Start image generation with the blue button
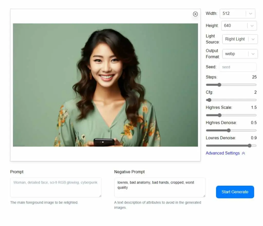This screenshot has width=263, height=226. point(235,192)
